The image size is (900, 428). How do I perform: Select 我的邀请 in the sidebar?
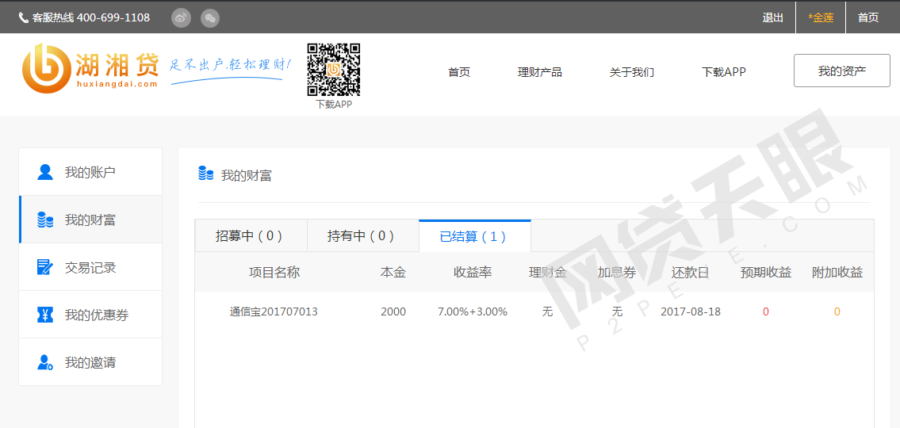[x=90, y=362]
